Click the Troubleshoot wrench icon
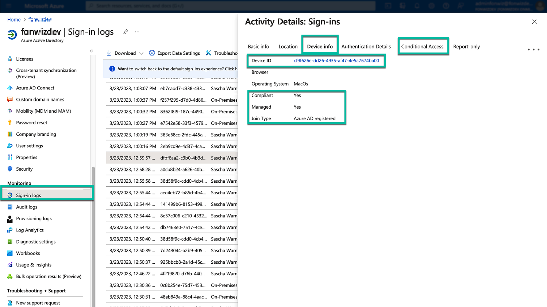 208,53
